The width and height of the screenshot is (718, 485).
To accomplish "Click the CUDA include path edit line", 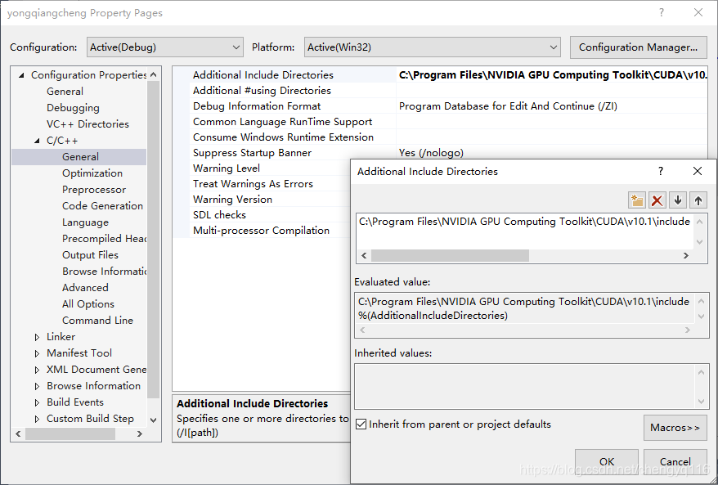I will 524,222.
